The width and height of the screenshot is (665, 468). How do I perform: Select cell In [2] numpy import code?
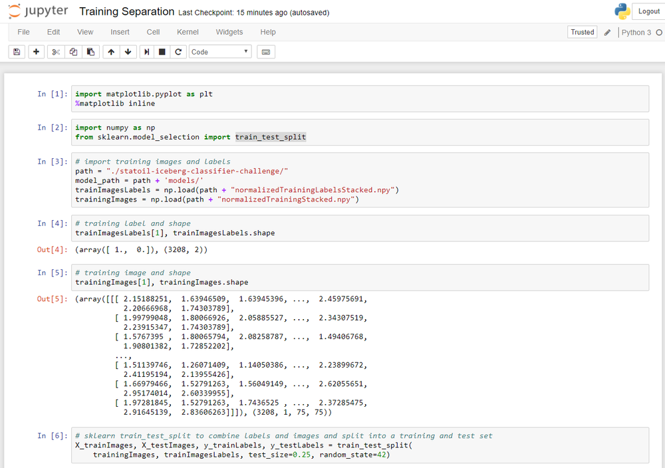click(360, 132)
